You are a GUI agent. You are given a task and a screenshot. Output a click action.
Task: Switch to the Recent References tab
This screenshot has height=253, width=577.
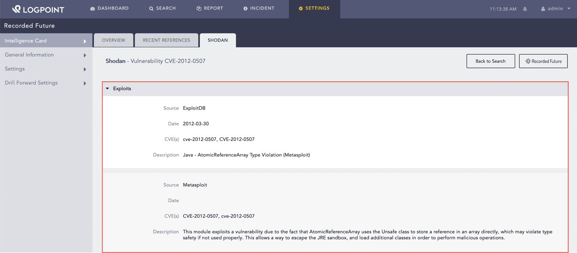pyautogui.click(x=167, y=40)
